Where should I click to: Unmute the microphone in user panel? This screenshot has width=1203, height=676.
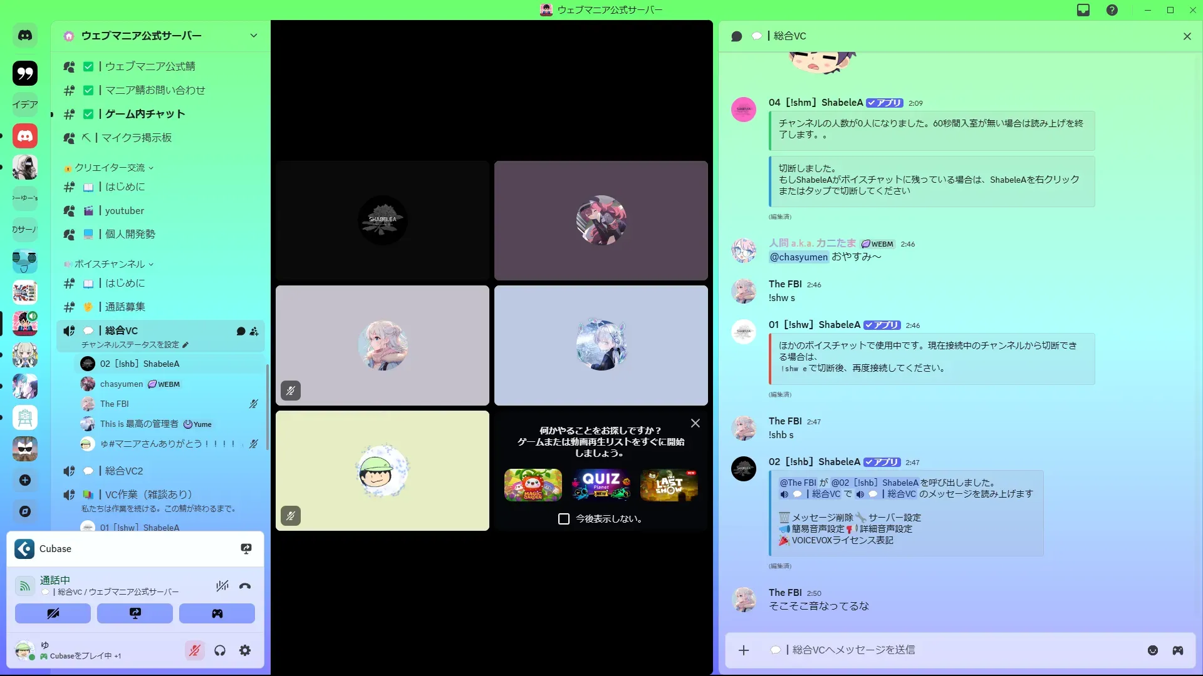(x=195, y=651)
